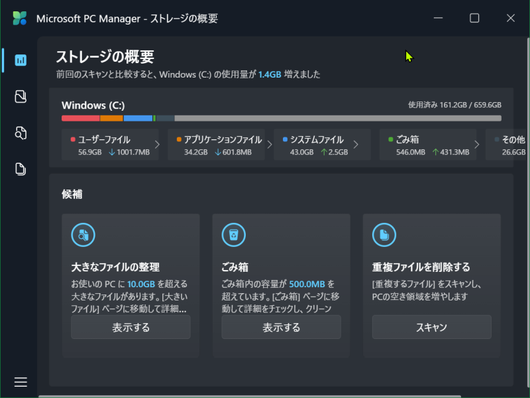Open the large file search sidebar icon
Image resolution: width=530 pixels, height=398 pixels.
tap(21, 133)
